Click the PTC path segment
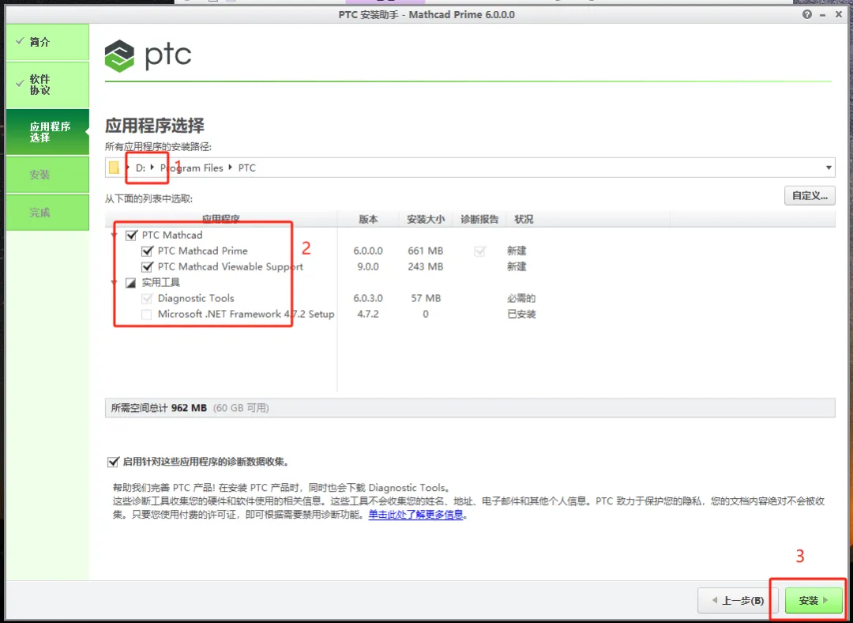Viewport: 853px width, 623px height. (x=246, y=168)
